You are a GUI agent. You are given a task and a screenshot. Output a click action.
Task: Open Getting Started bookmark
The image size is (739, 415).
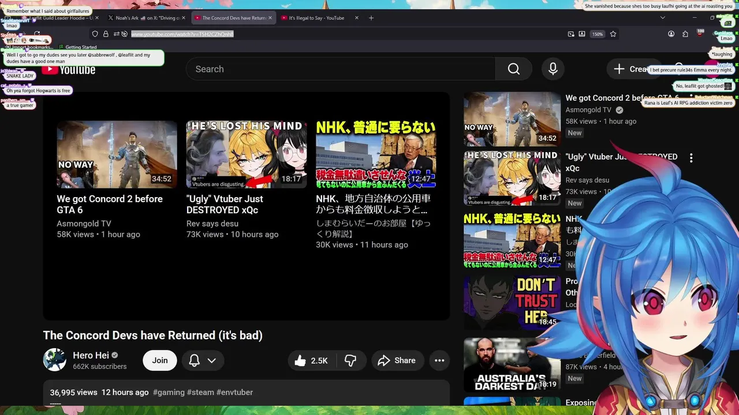point(77,47)
